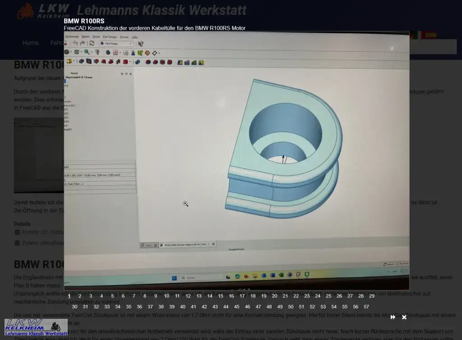Open gallery image number 18
The width and height of the screenshot is (462, 340).
pos(253,296)
